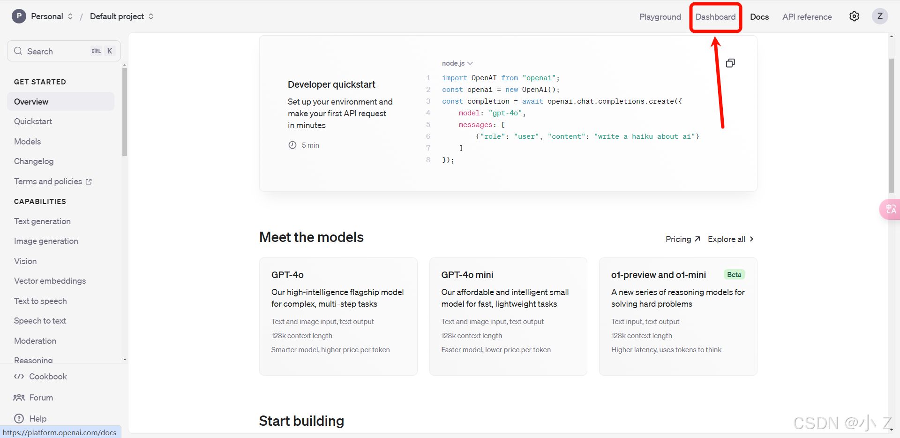The height and width of the screenshot is (438, 900).
Task: Click the Developer quickstart heading
Action: coord(331,84)
